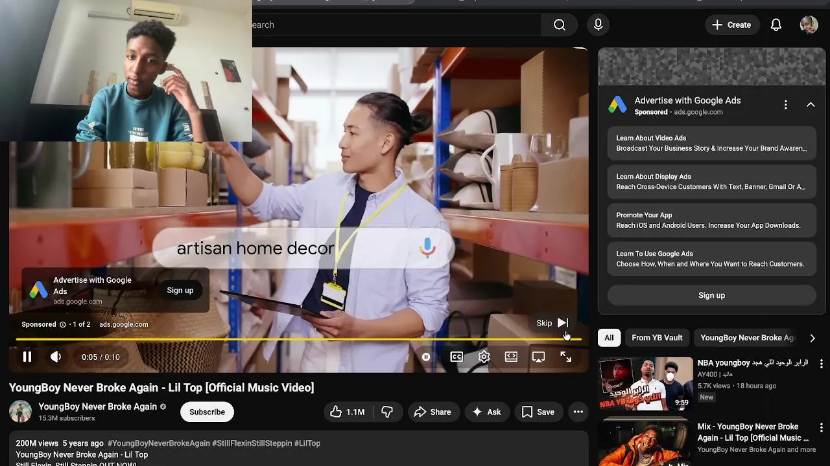
Task: Click #YoungBoyNeverBrokeAgain hashtag
Action: click(x=159, y=443)
